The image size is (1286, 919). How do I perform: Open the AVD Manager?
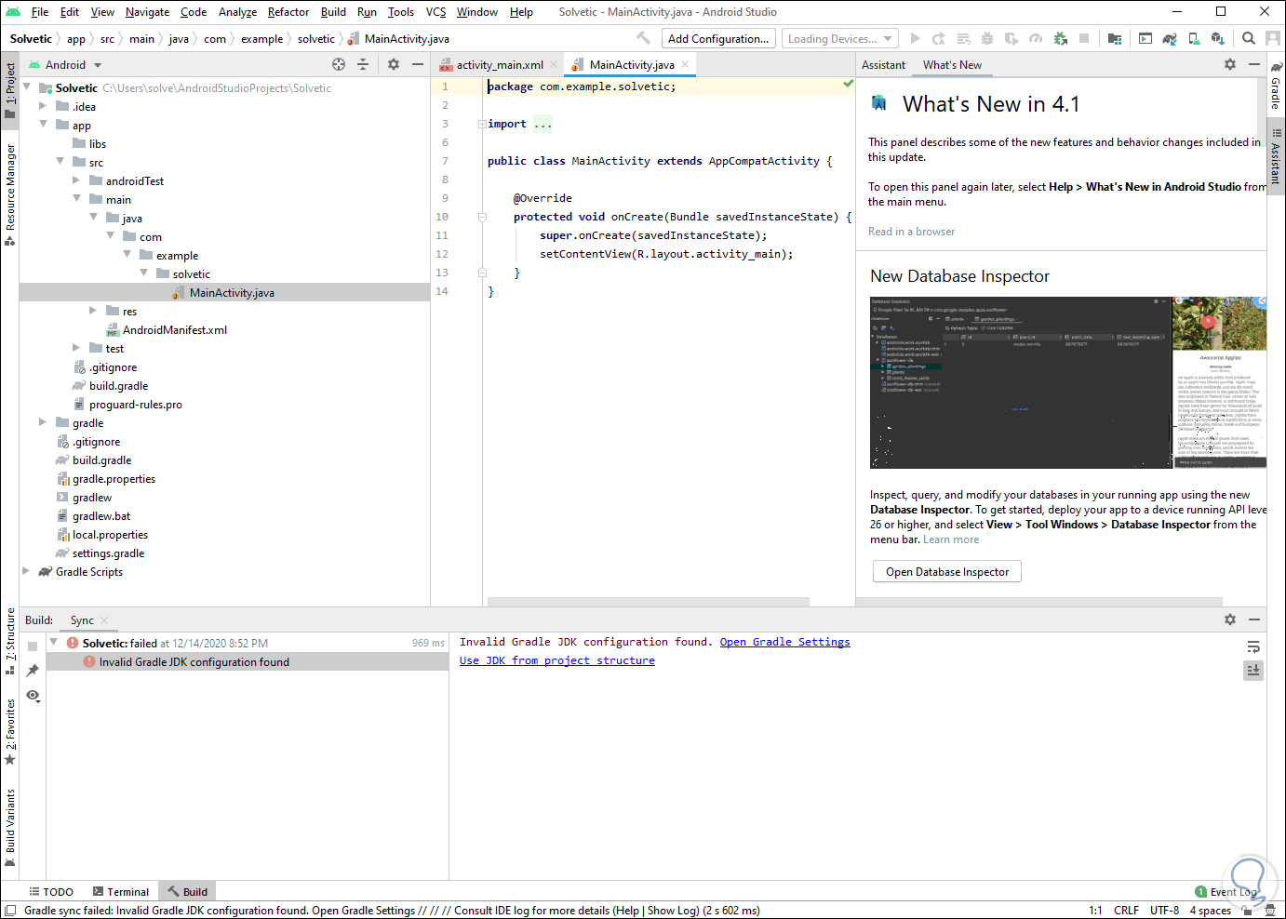tap(1192, 38)
